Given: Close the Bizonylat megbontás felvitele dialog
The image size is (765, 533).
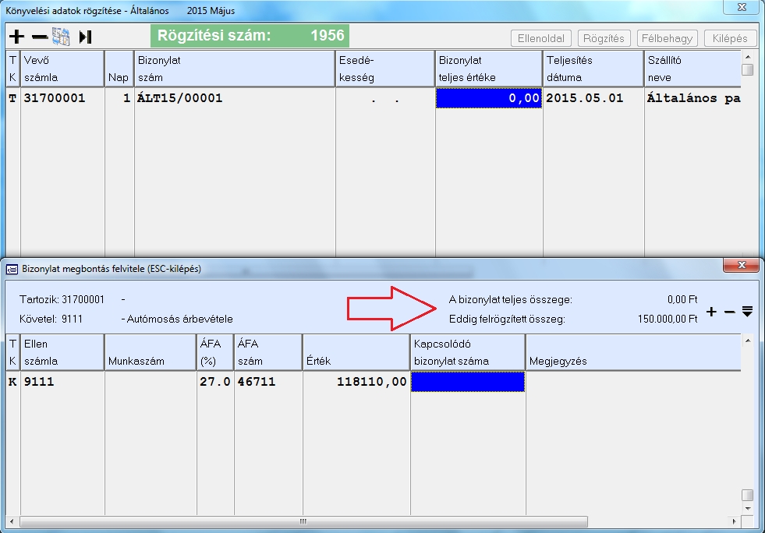Looking at the screenshot, I should (x=741, y=266).
